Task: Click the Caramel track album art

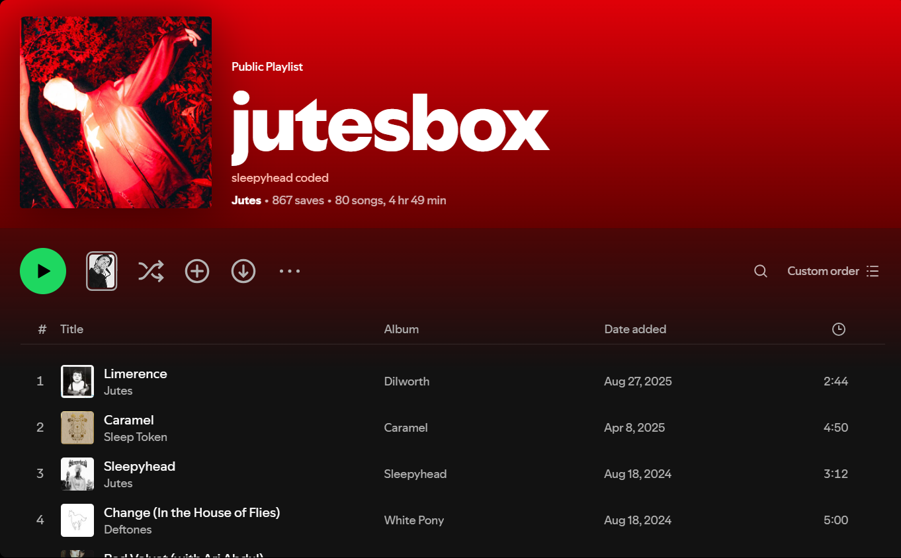Action: coord(77,428)
